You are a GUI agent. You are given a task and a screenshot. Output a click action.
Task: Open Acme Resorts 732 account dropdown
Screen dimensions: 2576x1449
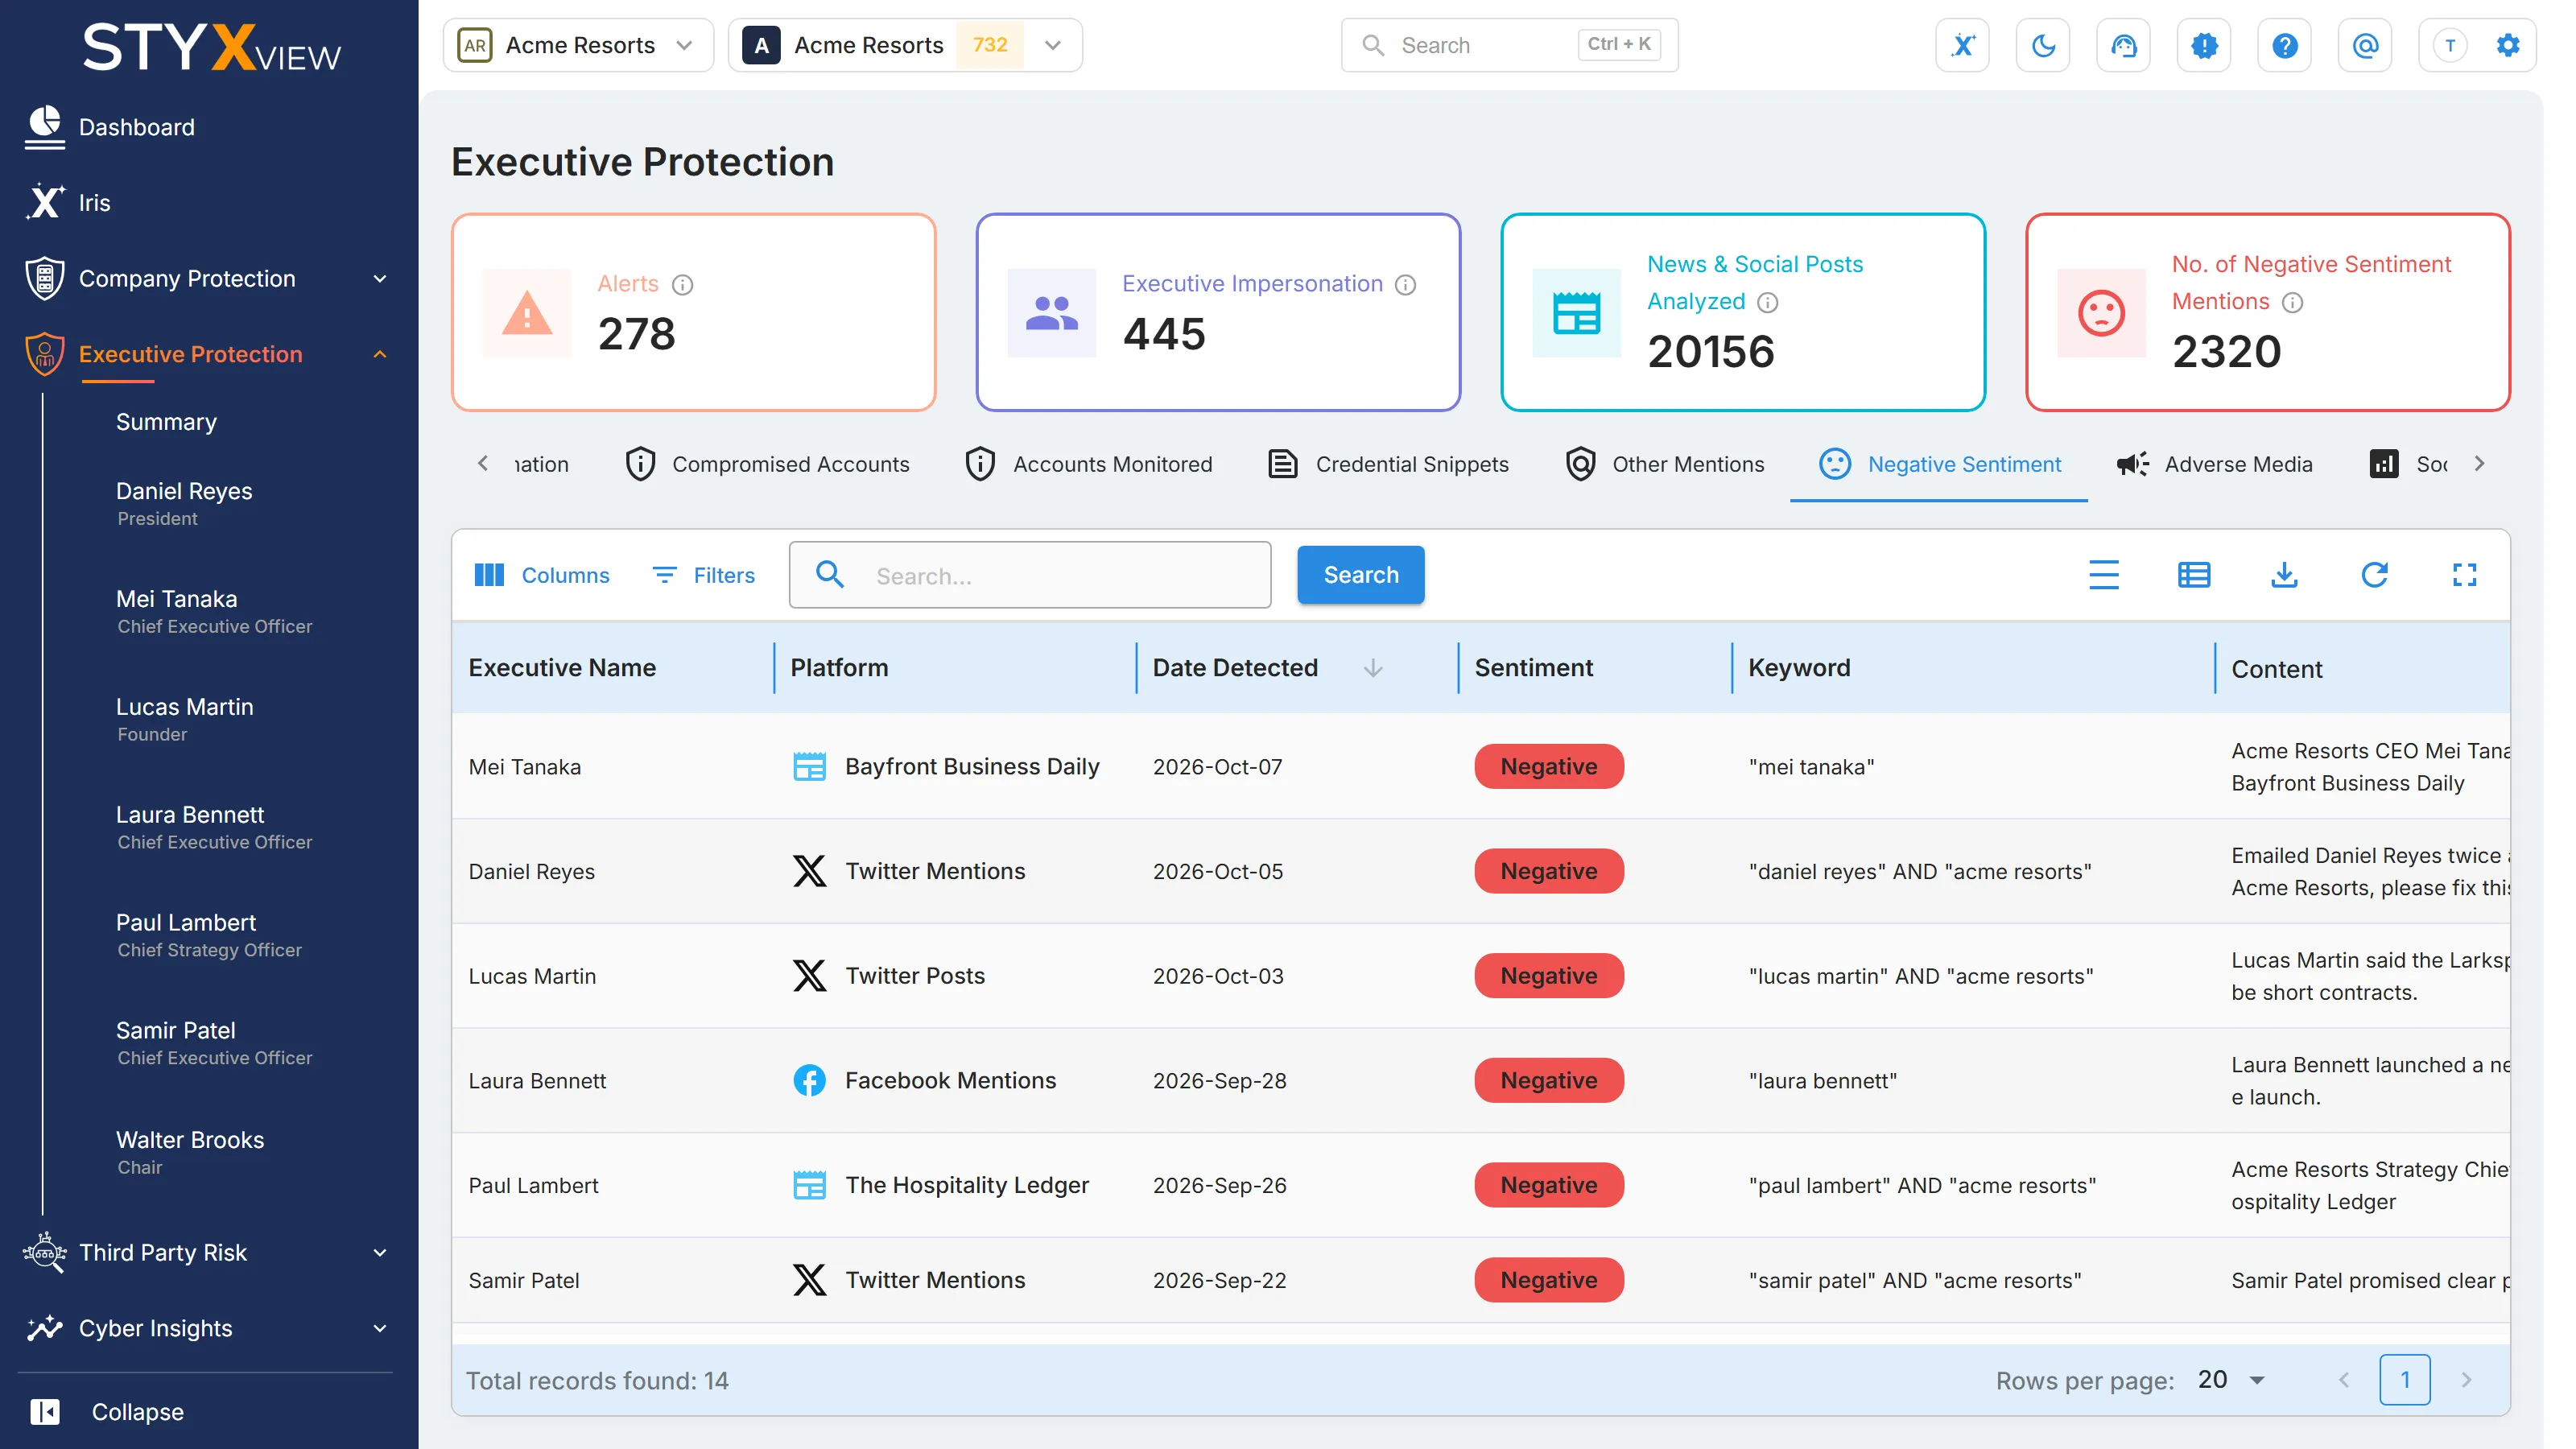pos(905,45)
